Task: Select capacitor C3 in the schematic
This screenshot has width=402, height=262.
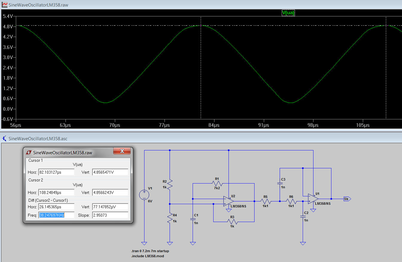Action: pyautogui.click(x=280, y=183)
